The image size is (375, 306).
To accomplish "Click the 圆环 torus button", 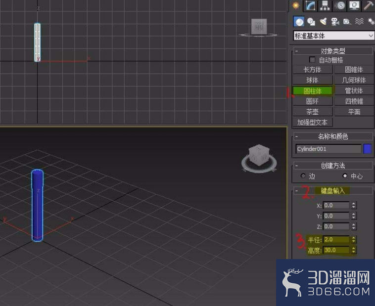I will [x=312, y=101].
